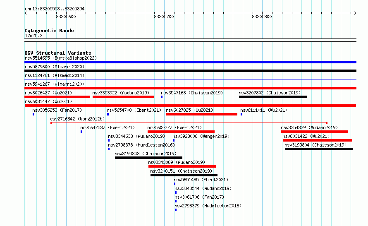Screen dimensions: 368x226
Task: Open nsv5600277 (Ebert2021) label
Action: click(174, 127)
